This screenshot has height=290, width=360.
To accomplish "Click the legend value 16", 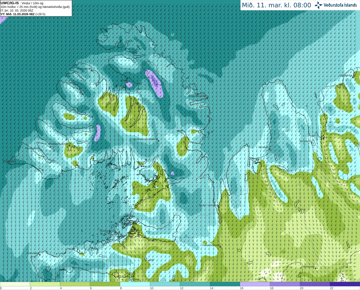I will (x=242, y=288).
